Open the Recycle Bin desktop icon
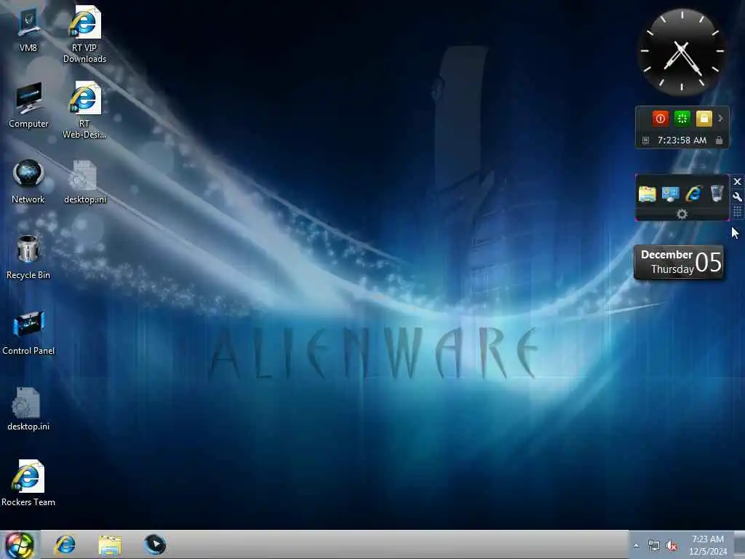The width and height of the screenshot is (745, 559). (x=28, y=257)
